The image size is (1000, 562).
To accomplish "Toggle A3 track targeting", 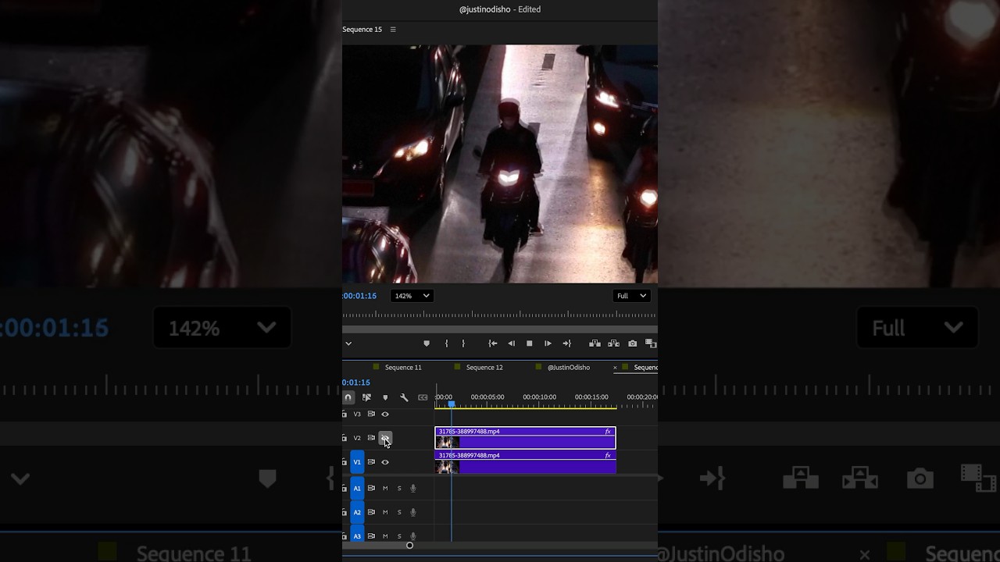I will click(357, 535).
